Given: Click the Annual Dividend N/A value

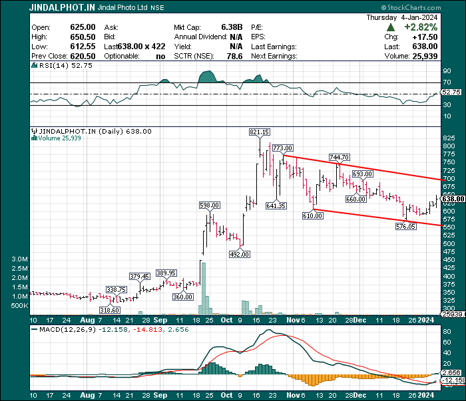Looking at the screenshot, I should point(236,37).
